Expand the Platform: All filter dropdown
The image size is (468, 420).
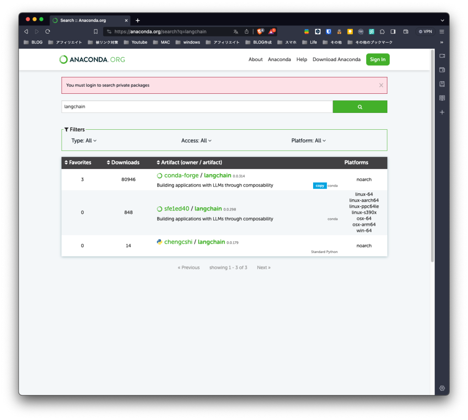tap(308, 140)
